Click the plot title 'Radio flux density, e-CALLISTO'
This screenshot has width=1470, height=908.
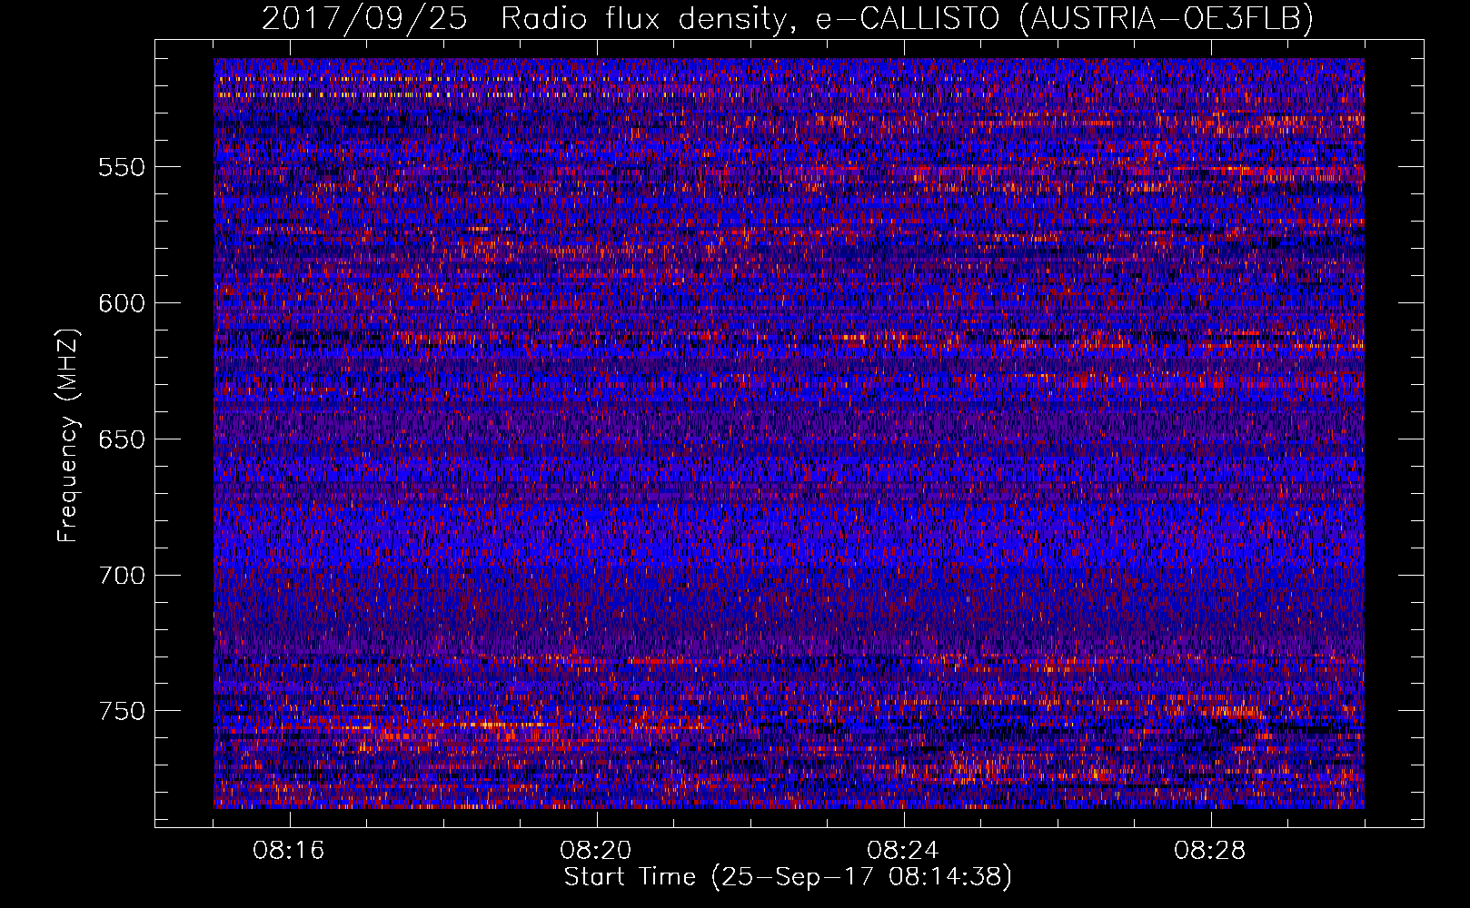(751, 18)
